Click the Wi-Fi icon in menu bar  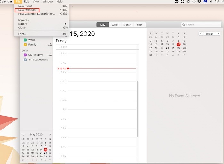point(217,1)
